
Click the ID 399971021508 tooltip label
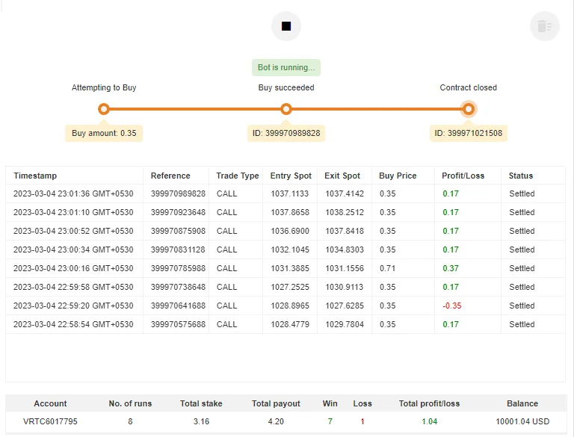tap(468, 133)
